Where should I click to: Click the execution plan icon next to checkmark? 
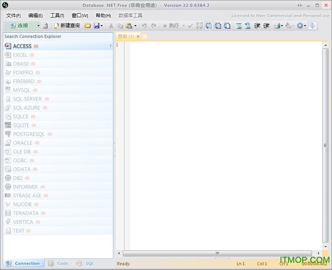pyautogui.click(x=199, y=26)
